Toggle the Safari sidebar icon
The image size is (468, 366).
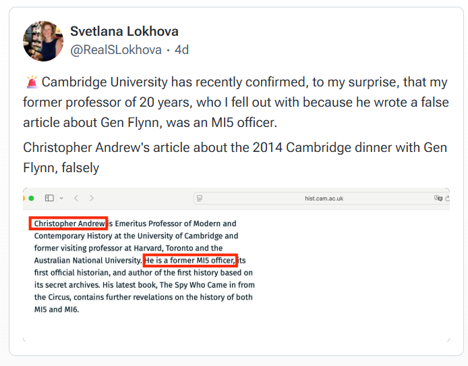point(49,198)
